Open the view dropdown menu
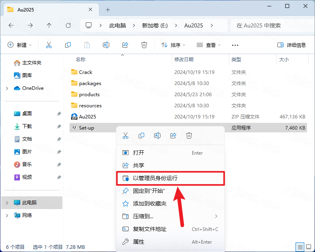Viewport: 315px width, 252px height. coord(207,45)
